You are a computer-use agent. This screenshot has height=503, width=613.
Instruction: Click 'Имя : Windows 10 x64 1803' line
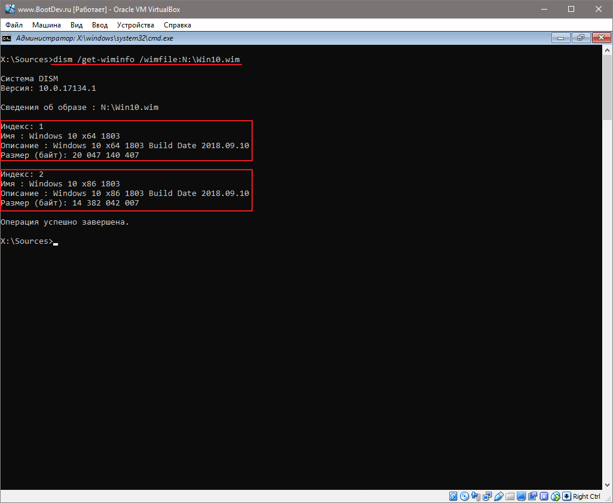pyautogui.click(x=60, y=136)
